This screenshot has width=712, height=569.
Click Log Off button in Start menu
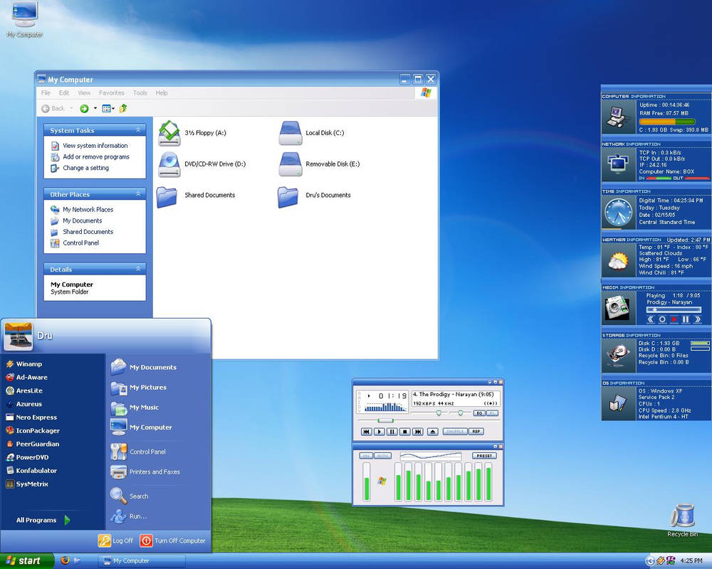point(116,541)
